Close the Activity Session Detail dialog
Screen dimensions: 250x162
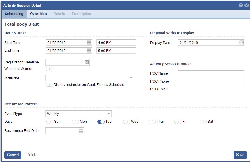(246, 5)
